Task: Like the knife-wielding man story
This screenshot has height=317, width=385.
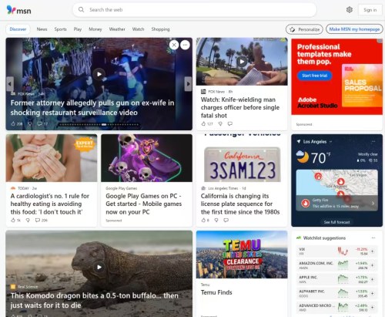Action: (203, 123)
